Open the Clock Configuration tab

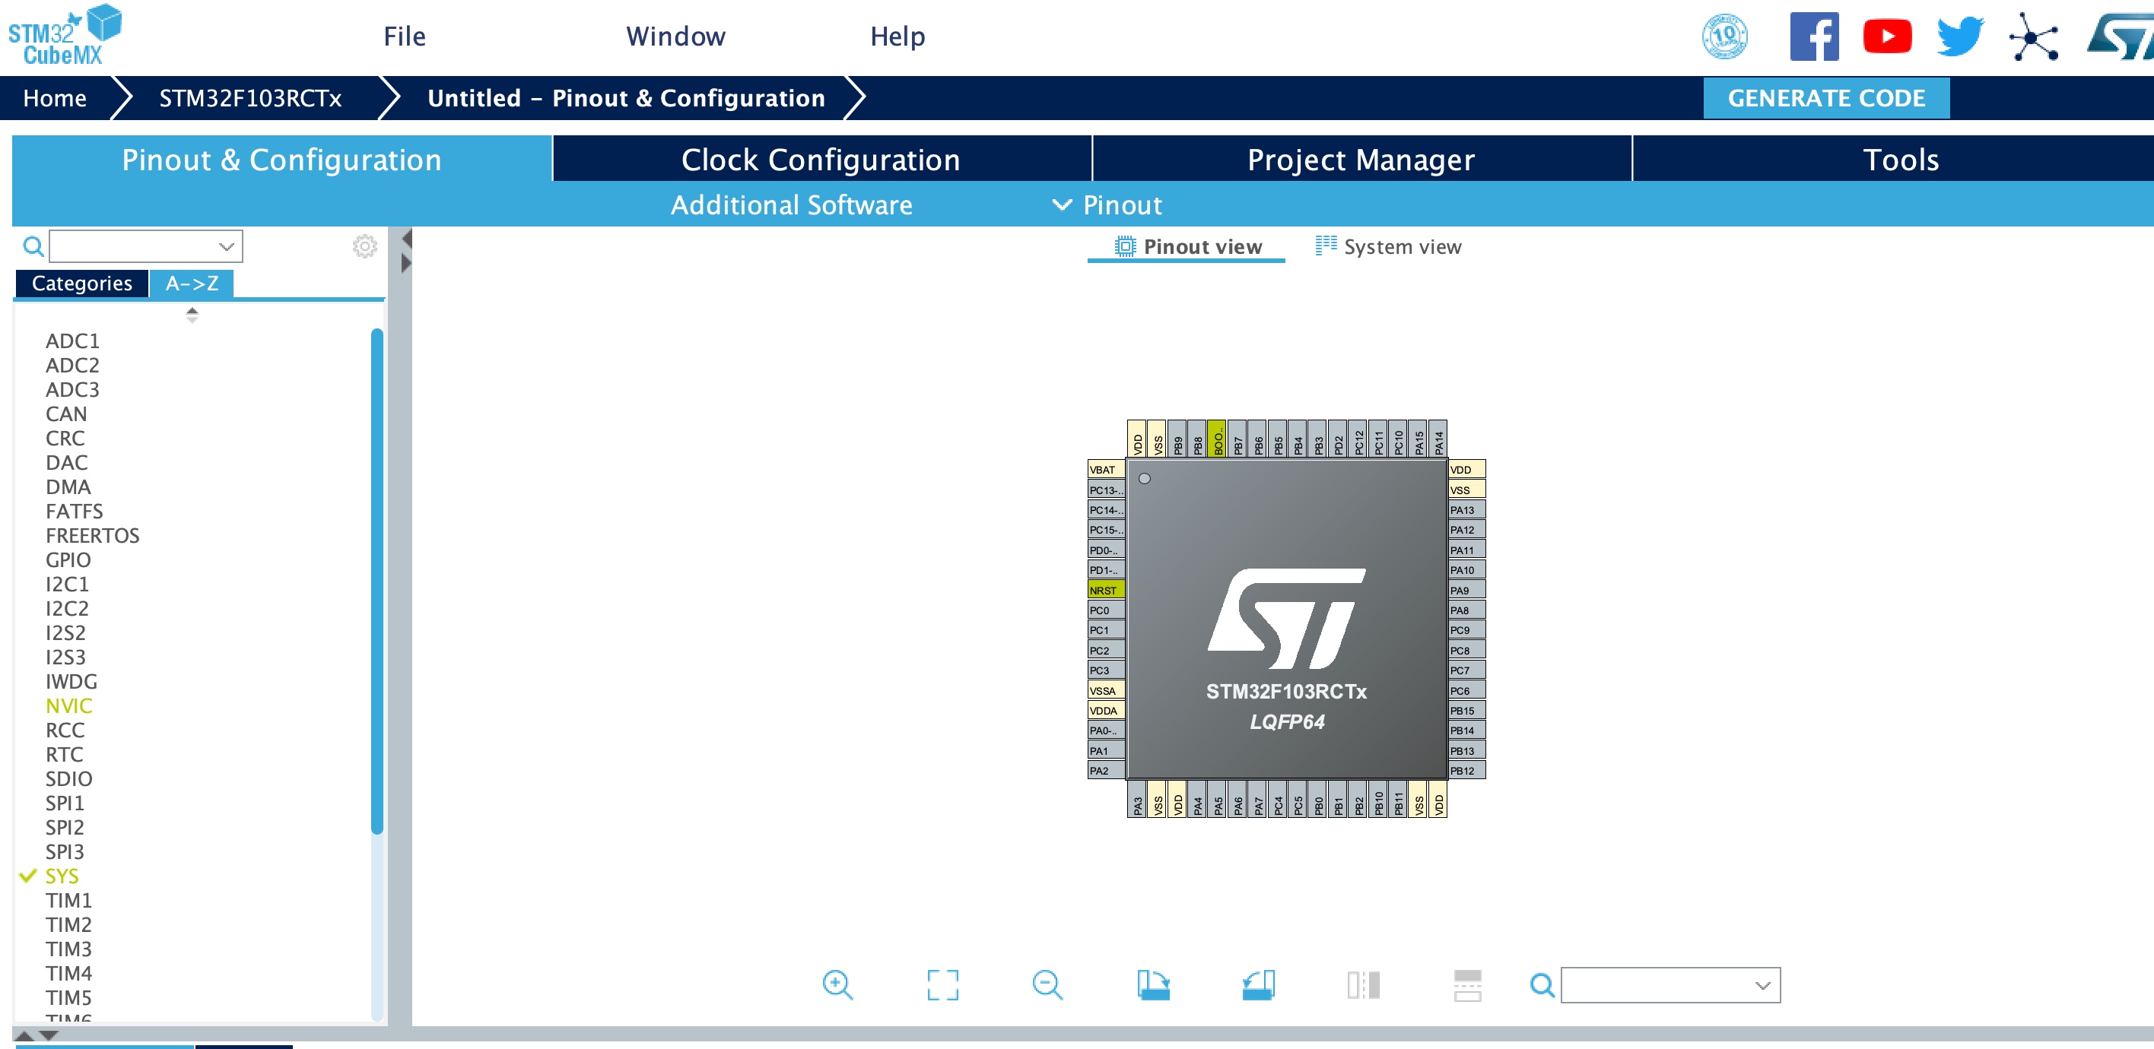pyautogui.click(x=820, y=160)
